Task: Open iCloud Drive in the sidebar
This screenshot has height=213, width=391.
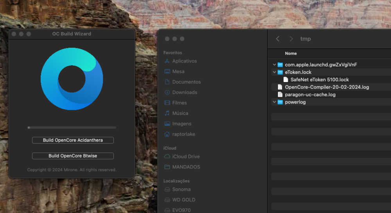Action: [x=182, y=157]
